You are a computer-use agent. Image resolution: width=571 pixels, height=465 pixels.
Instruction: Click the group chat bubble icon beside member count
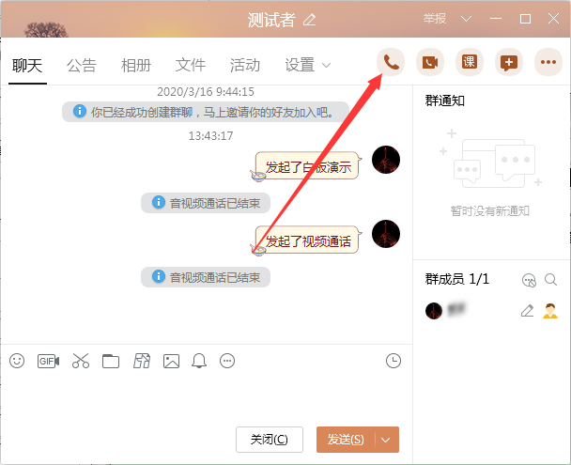[529, 280]
